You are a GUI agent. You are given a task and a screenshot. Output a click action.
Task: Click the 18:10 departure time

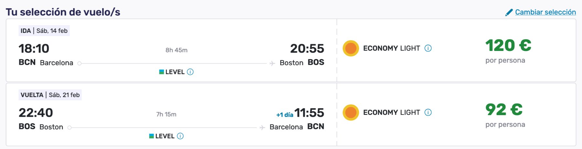click(34, 49)
